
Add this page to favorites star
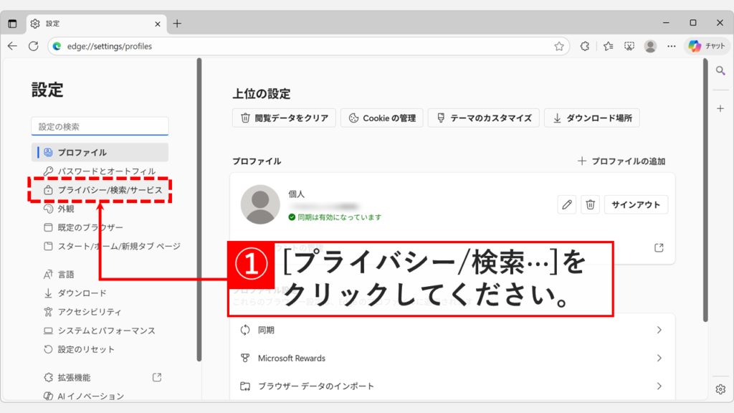pyautogui.click(x=558, y=46)
